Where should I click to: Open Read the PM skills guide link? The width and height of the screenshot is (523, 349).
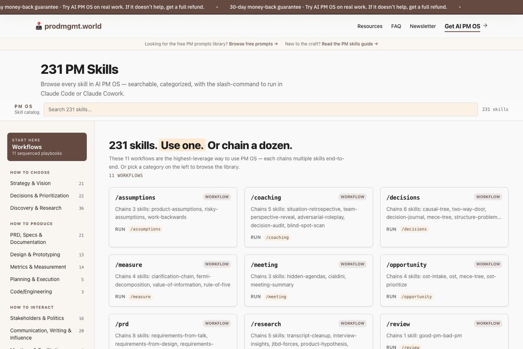click(x=350, y=44)
